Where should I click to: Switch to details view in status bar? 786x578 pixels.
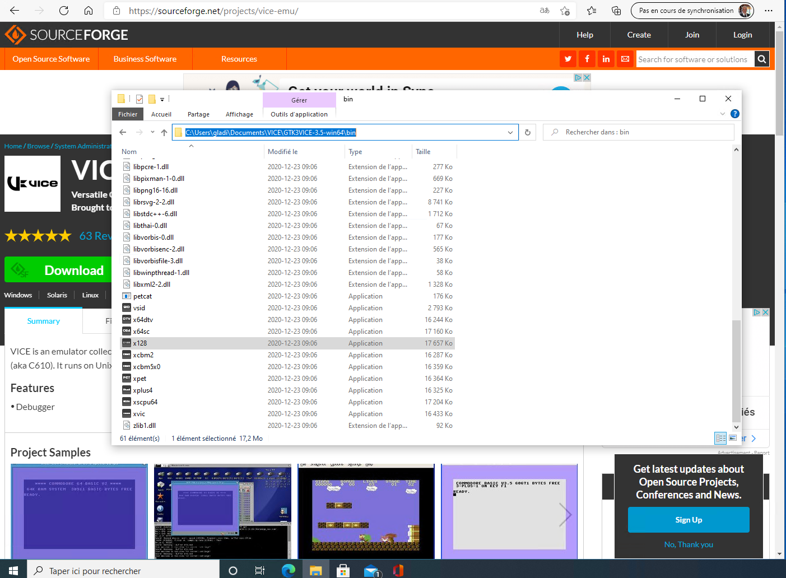click(720, 438)
